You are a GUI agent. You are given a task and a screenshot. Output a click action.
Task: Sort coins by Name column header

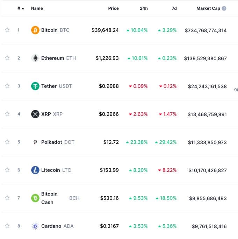pyautogui.click(x=37, y=8)
